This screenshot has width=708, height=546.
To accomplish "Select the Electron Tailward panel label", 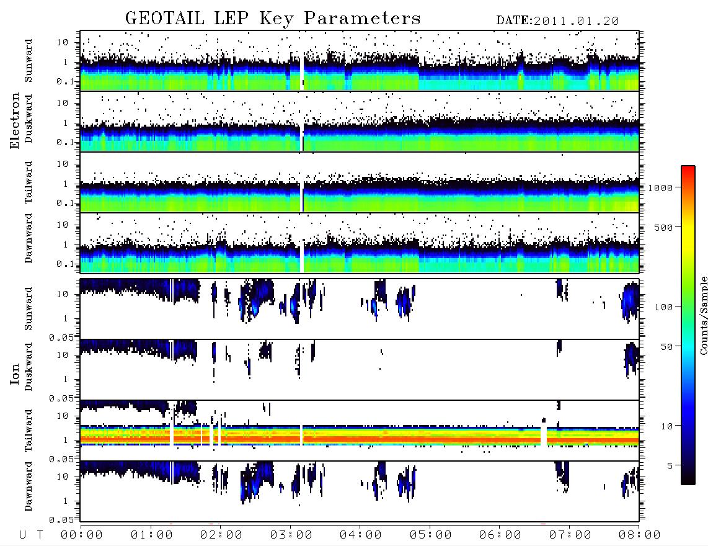I will [x=29, y=182].
